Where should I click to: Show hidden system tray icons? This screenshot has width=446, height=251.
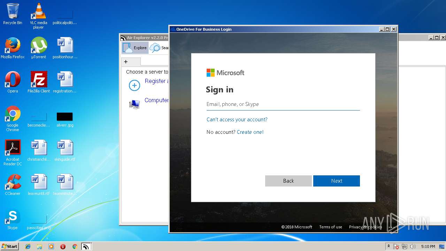coord(389,246)
